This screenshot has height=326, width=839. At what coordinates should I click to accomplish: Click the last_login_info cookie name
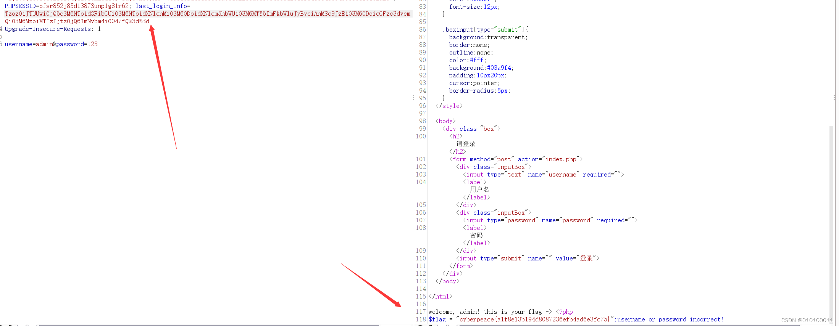pos(161,6)
